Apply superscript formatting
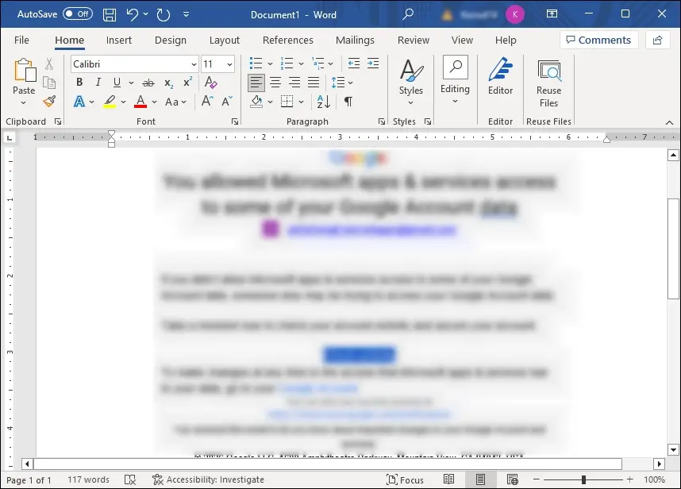681x489 pixels. (x=187, y=82)
